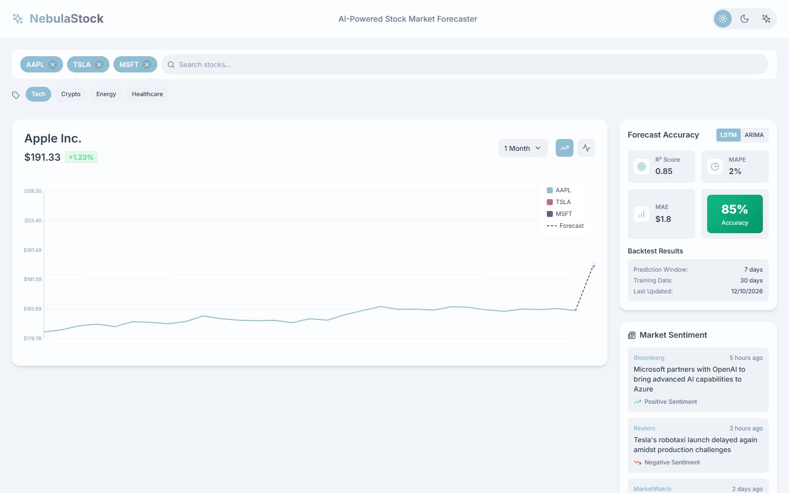Viewport: 789px width, 493px height.
Task: Click the +1.23% price change badge
Action: coord(81,157)
